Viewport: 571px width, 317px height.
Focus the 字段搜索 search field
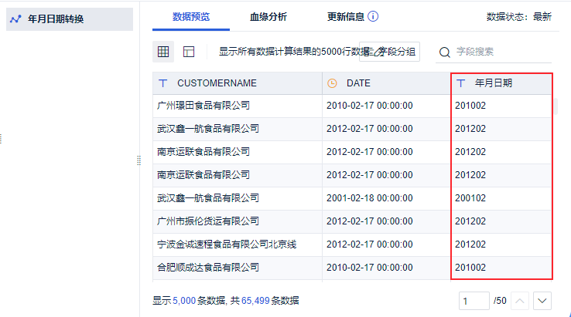point(503,52)
